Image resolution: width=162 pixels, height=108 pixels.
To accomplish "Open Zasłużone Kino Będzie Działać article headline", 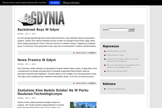I will (x=53, y=92).
